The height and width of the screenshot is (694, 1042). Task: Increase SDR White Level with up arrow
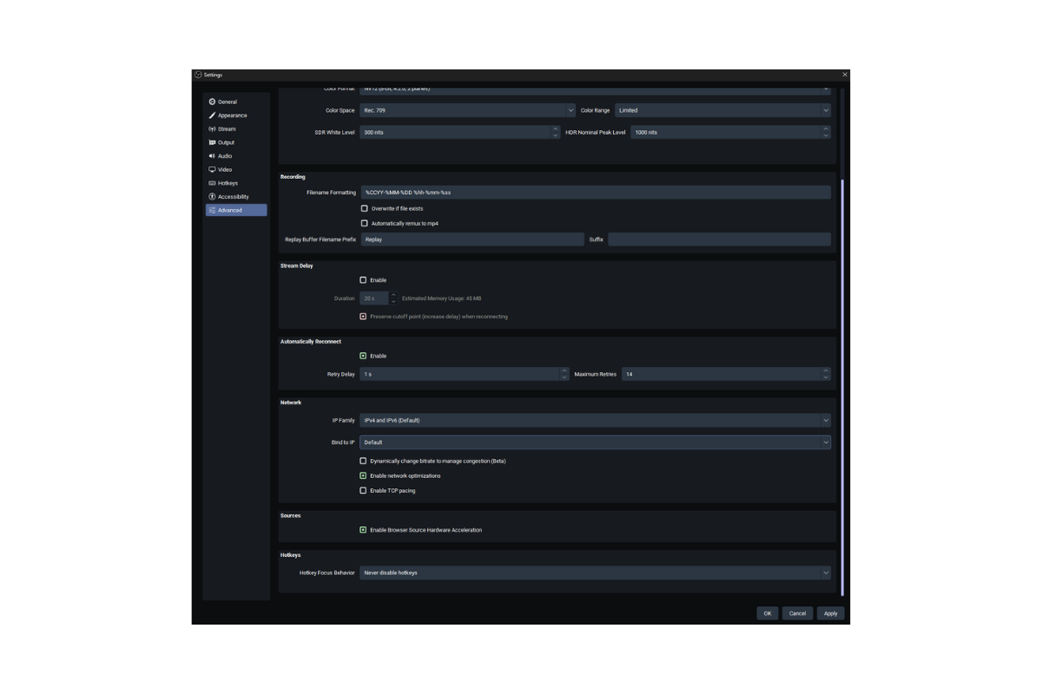556,129
